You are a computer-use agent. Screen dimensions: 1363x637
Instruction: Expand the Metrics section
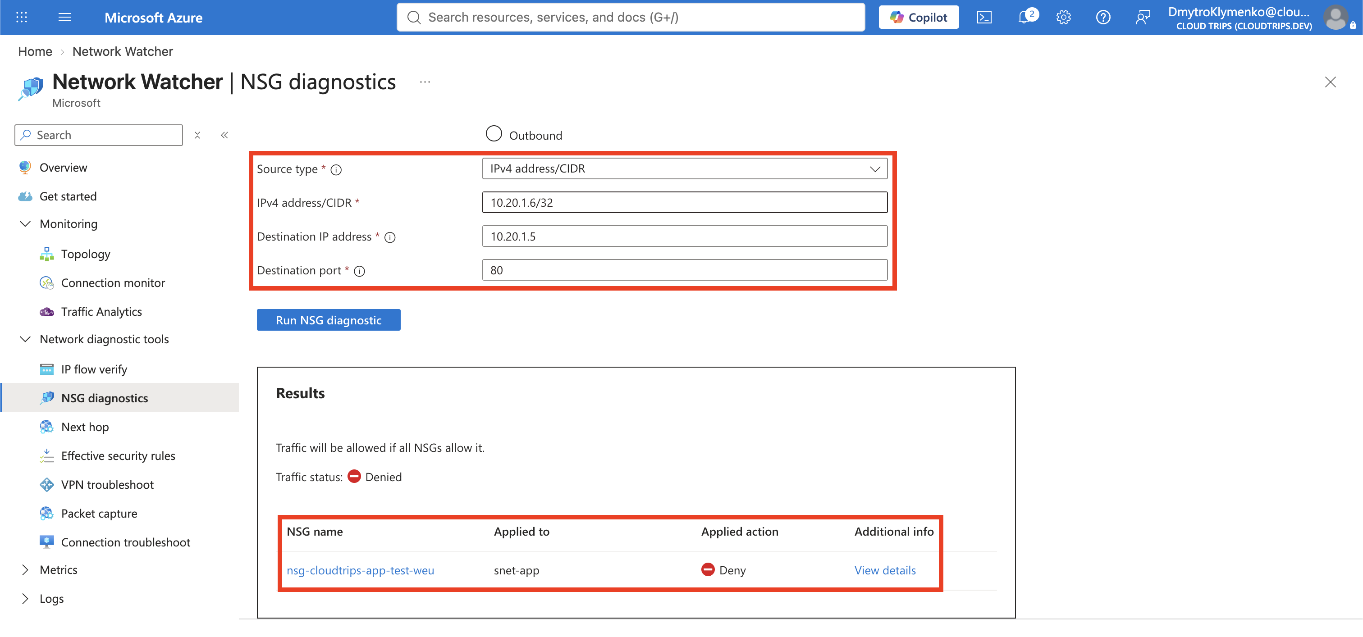tap(25, 569)
